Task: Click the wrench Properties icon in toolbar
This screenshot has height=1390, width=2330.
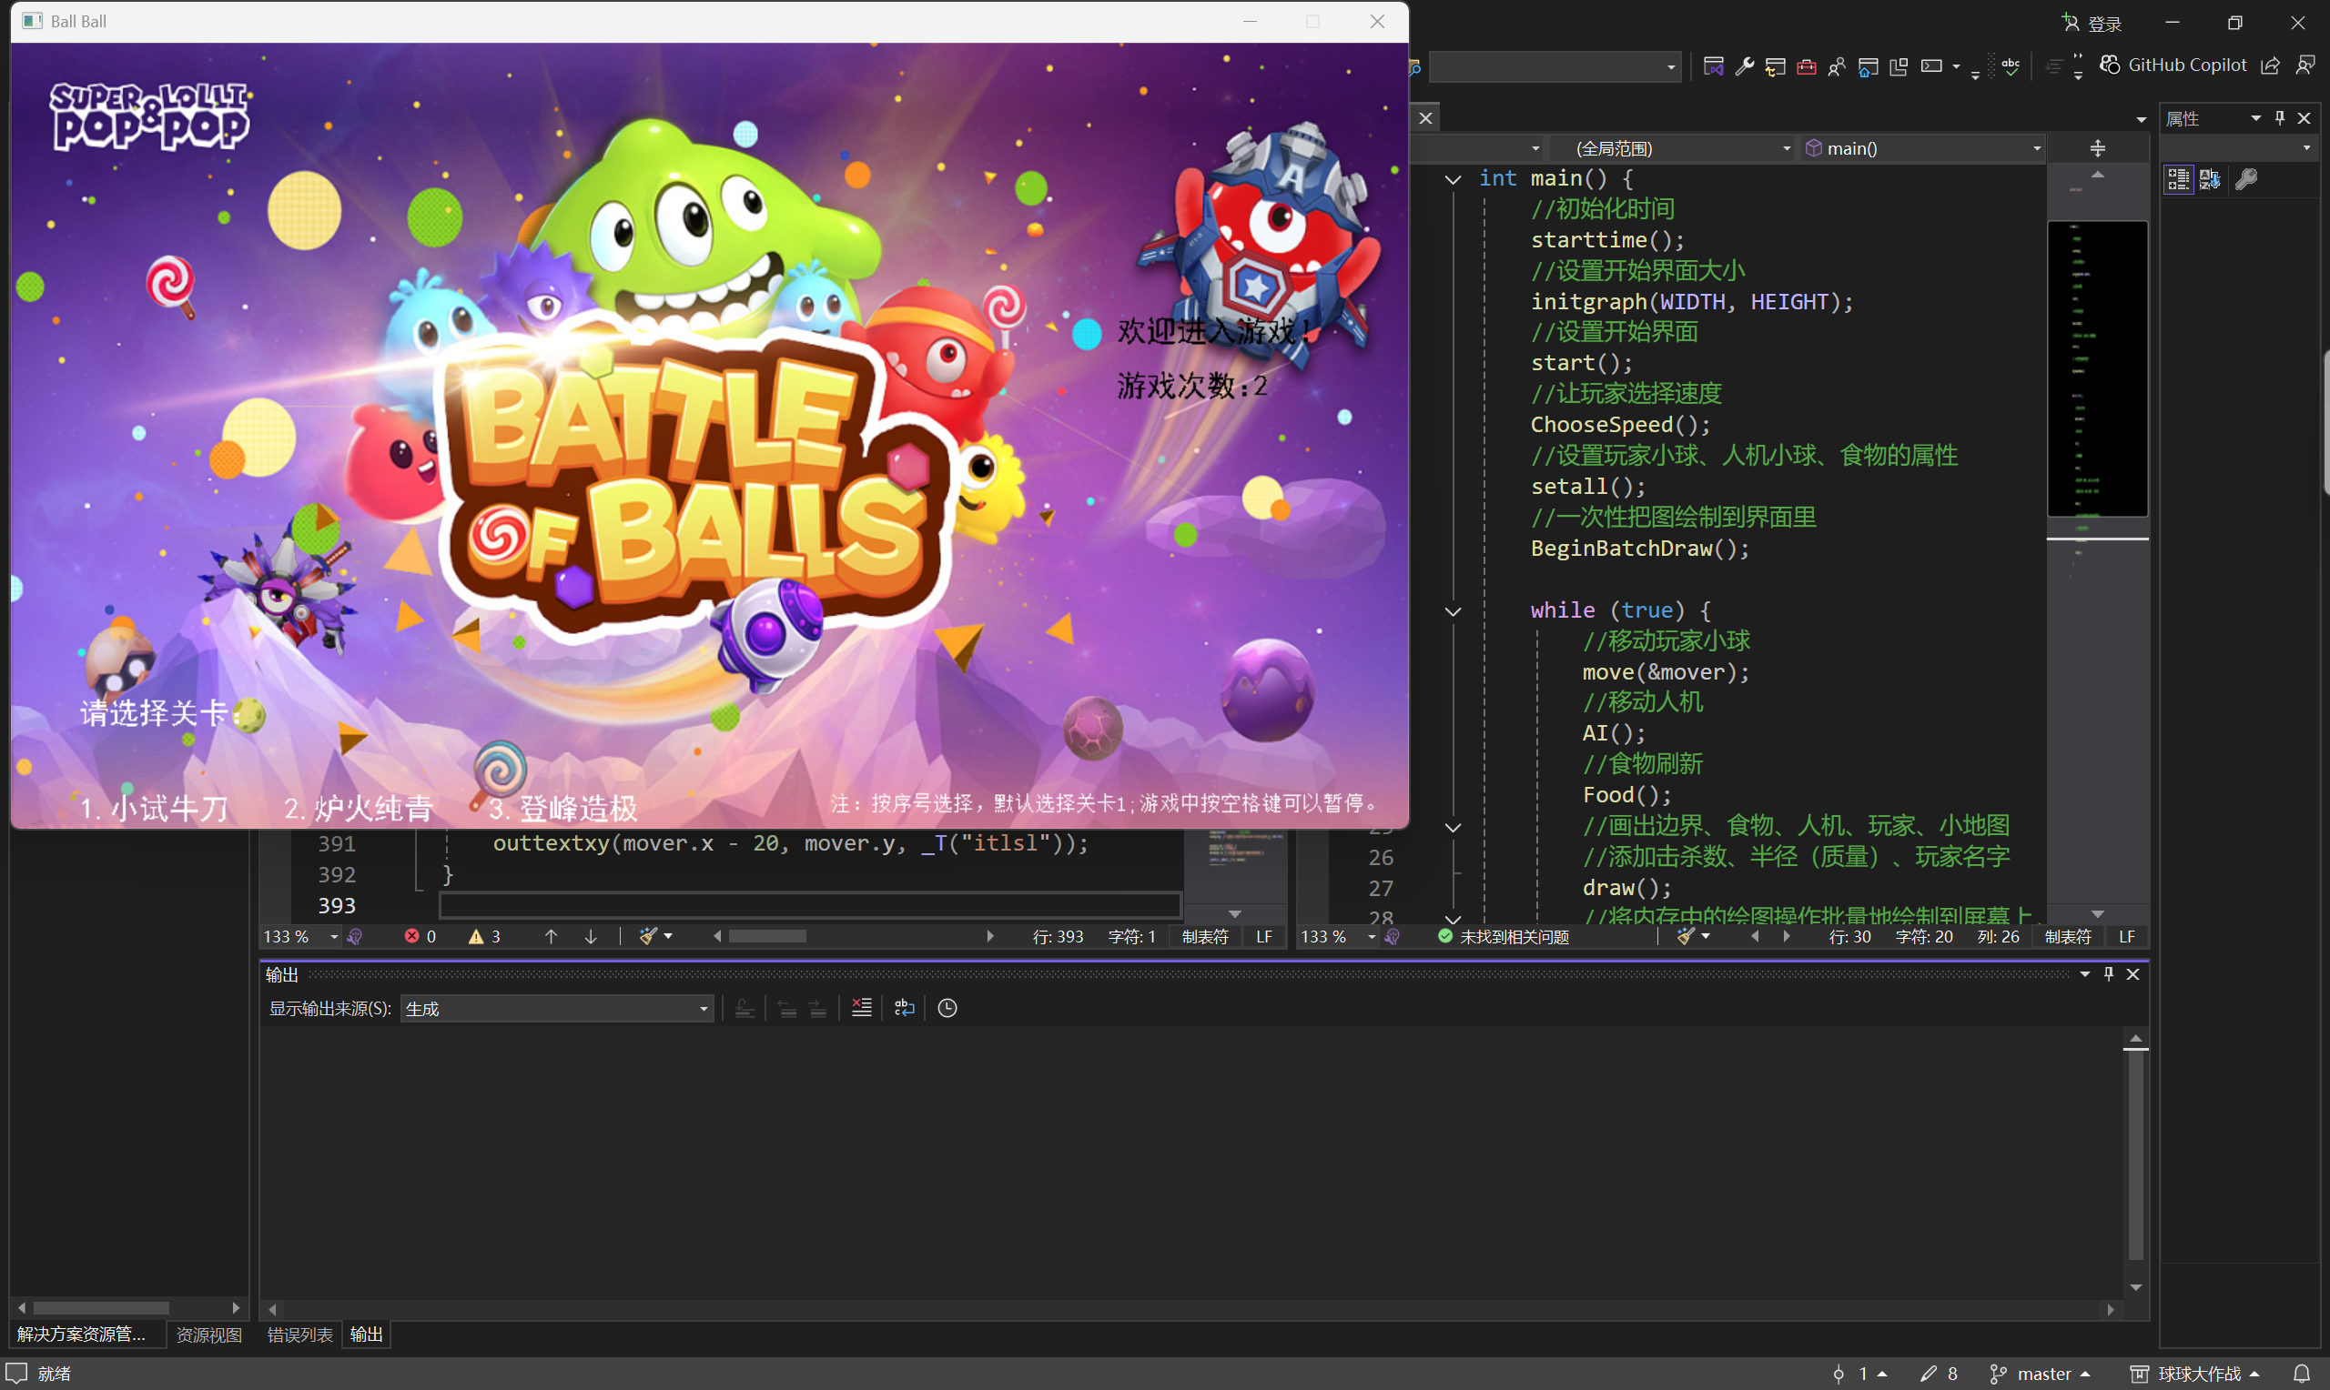Action: pyautogui.click(x=1745, y=65)
